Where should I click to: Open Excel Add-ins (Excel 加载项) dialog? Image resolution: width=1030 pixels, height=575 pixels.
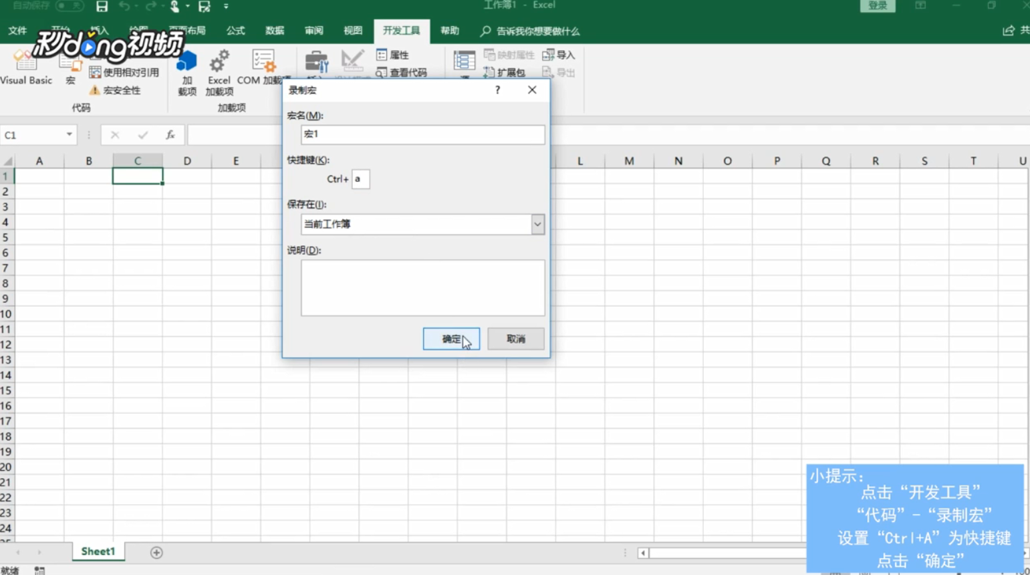click(x=219, y=73)
